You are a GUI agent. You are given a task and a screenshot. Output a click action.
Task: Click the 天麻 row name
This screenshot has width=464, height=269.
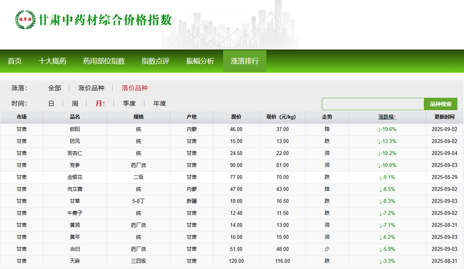(75, 261)
